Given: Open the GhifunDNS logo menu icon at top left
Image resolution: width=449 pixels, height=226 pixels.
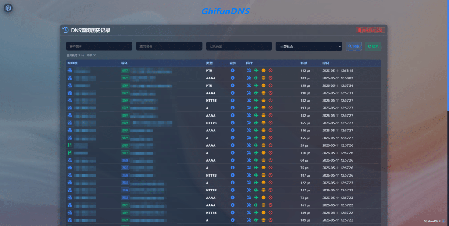Looking at the screenshot, I should (x=8, y=8).
